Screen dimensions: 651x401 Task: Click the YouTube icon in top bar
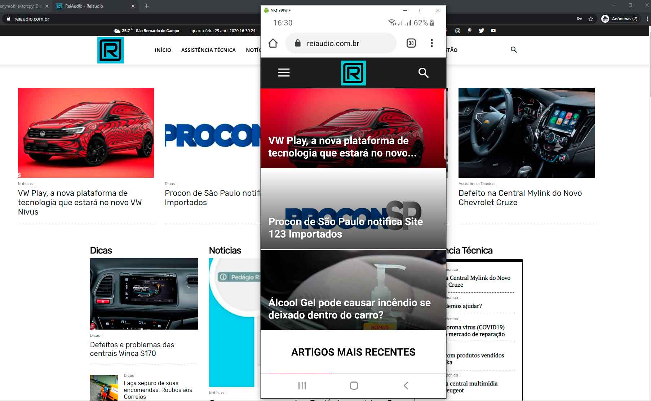coord(493,31)
